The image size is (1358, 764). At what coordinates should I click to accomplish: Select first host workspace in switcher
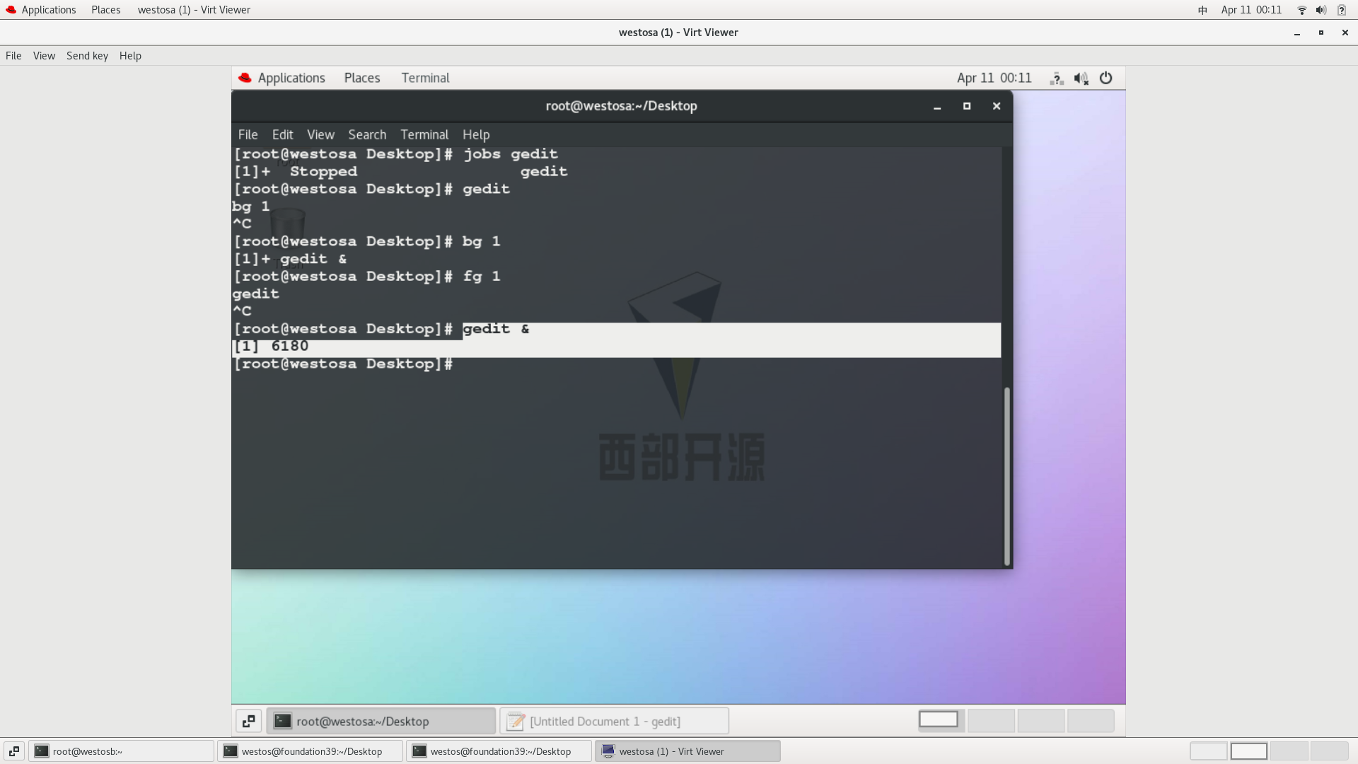[1209, 751]
